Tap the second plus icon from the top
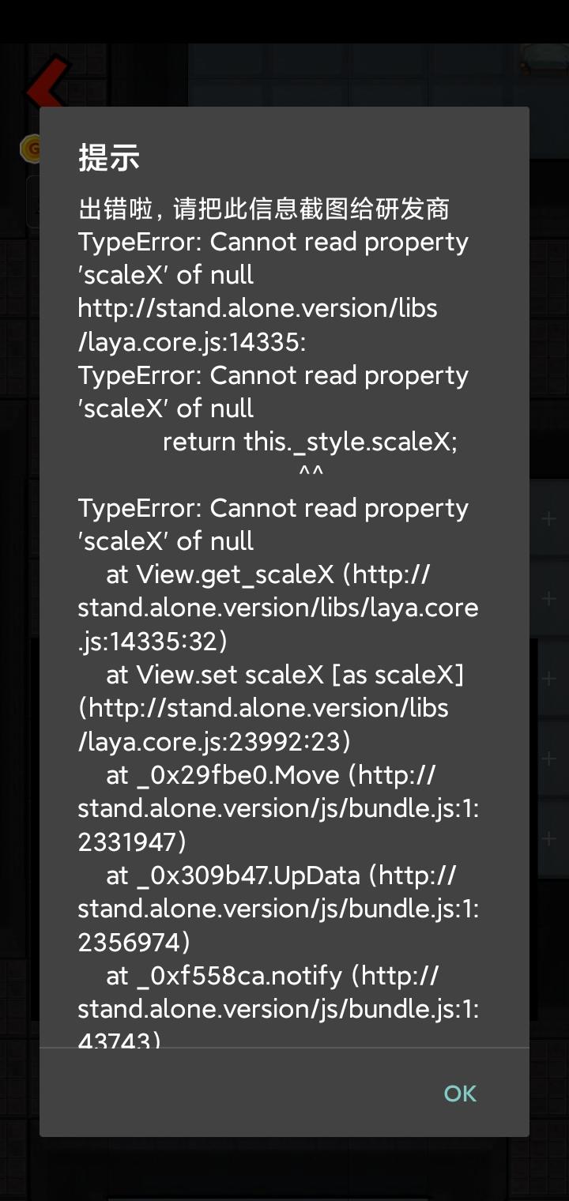This screenshot has height=1201, width=569. click(x=548, y=599)
